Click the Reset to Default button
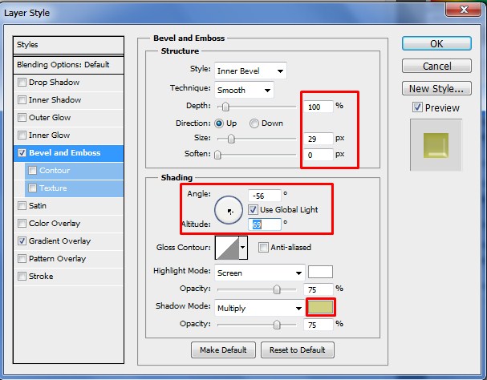Screen dimensions: 487x380 point(298,350)
